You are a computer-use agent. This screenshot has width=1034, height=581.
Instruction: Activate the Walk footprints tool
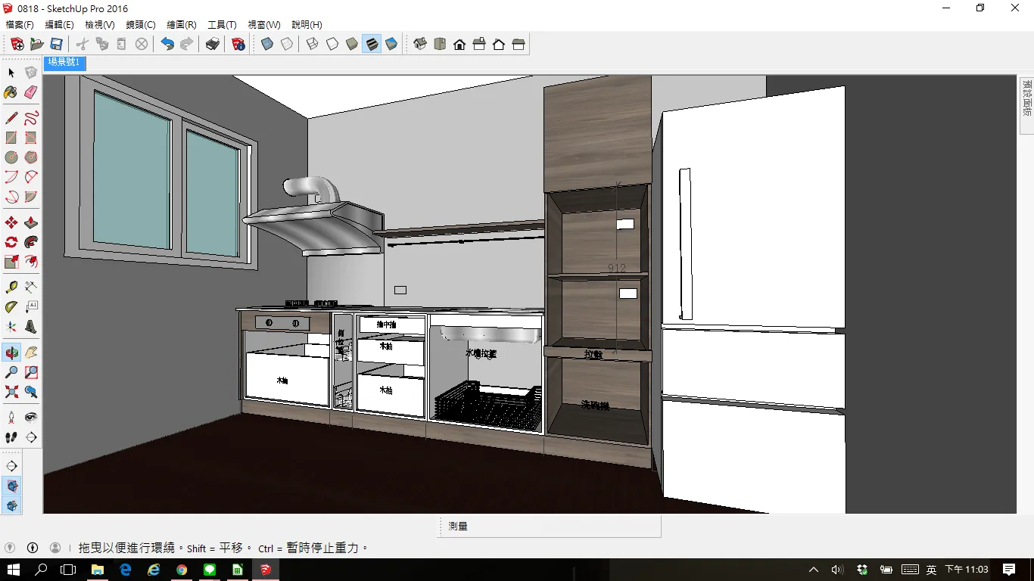[11, 437]
